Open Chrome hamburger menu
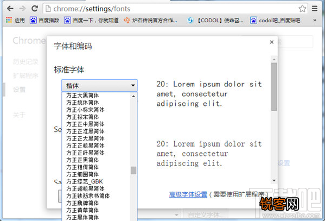Image resolution: width=325 pixels, height=221 pixels. click(x=315, y=9)
